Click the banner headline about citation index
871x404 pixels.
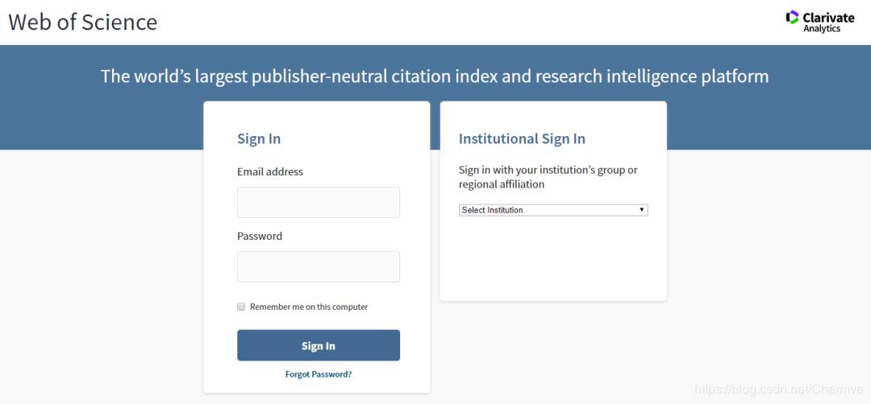coord(435,76)
